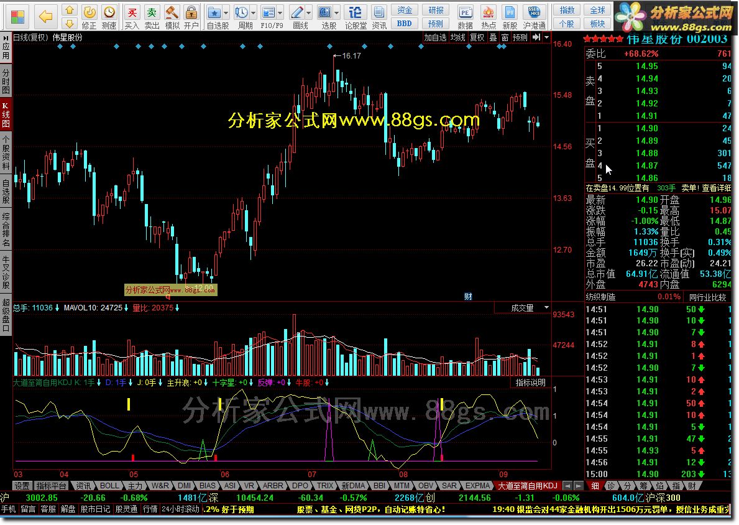The image size is (739, 525).
Task: Select the 大道至简自用KDJ tab
Action: pos(528,485)
